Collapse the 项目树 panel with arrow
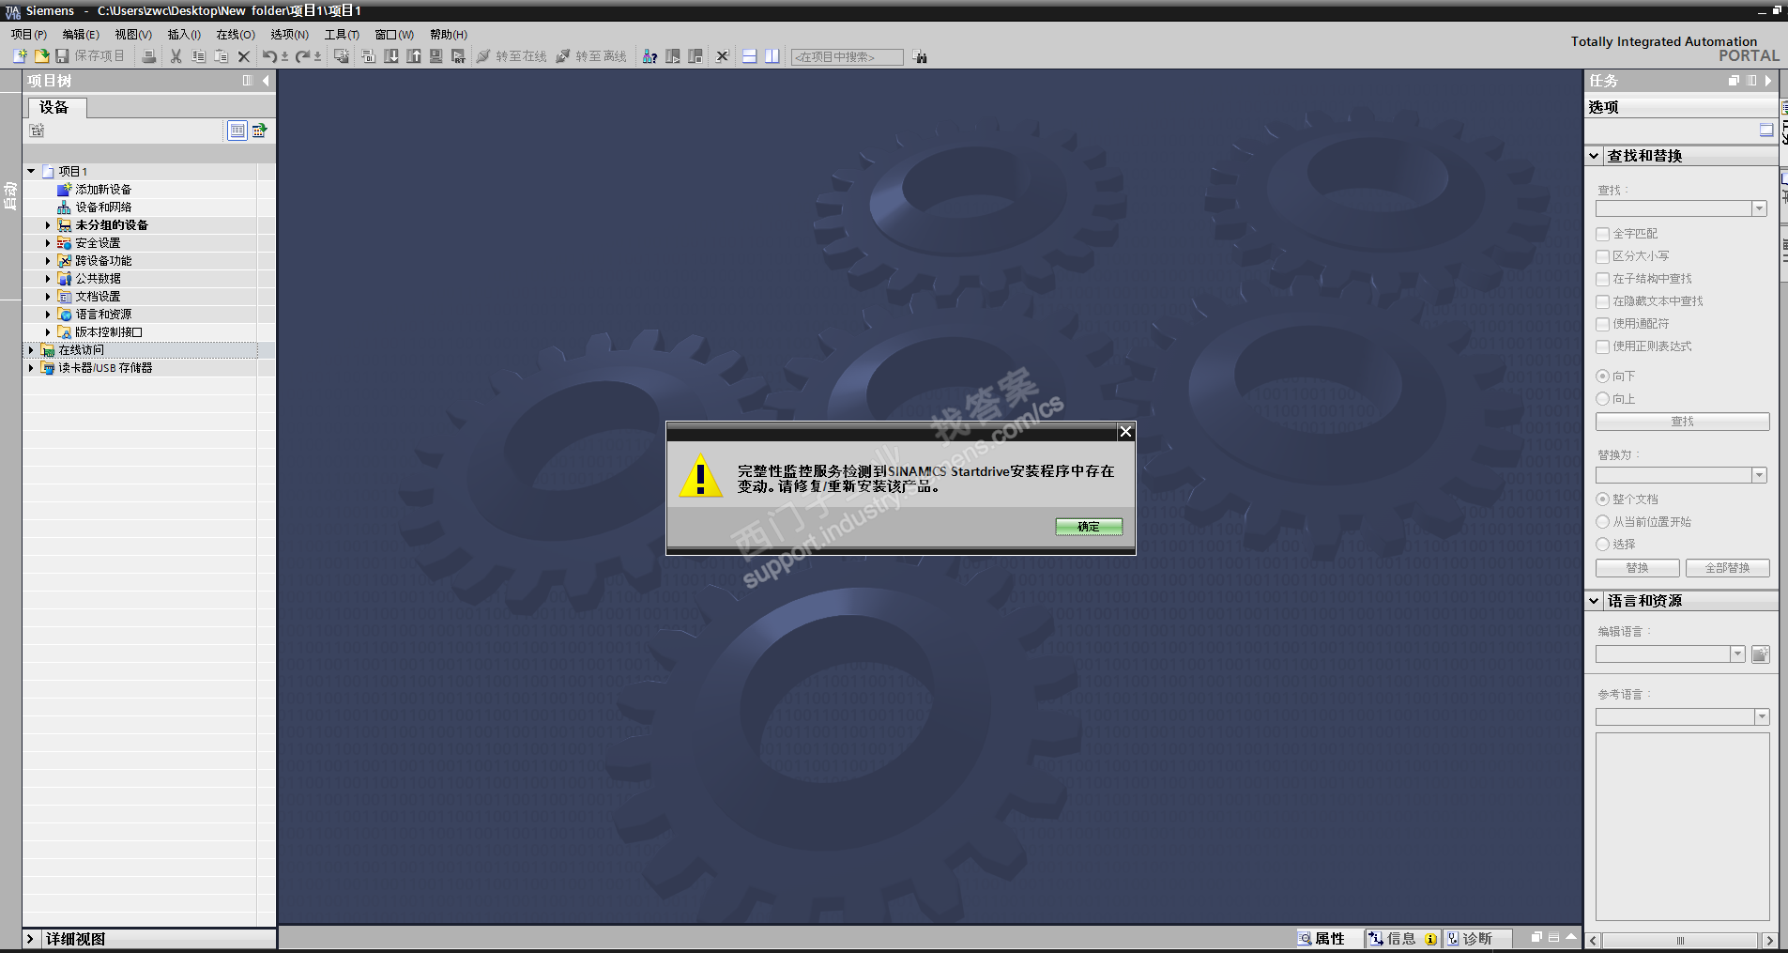 pos(267,81)
